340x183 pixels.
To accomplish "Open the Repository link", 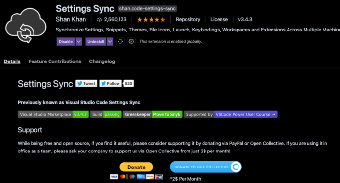I will (188, 20).
